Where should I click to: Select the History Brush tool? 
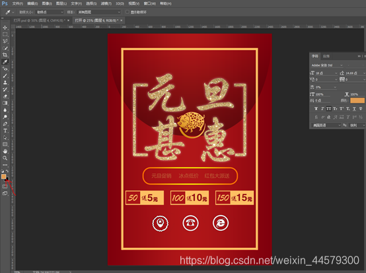click(x=5, y=90)
